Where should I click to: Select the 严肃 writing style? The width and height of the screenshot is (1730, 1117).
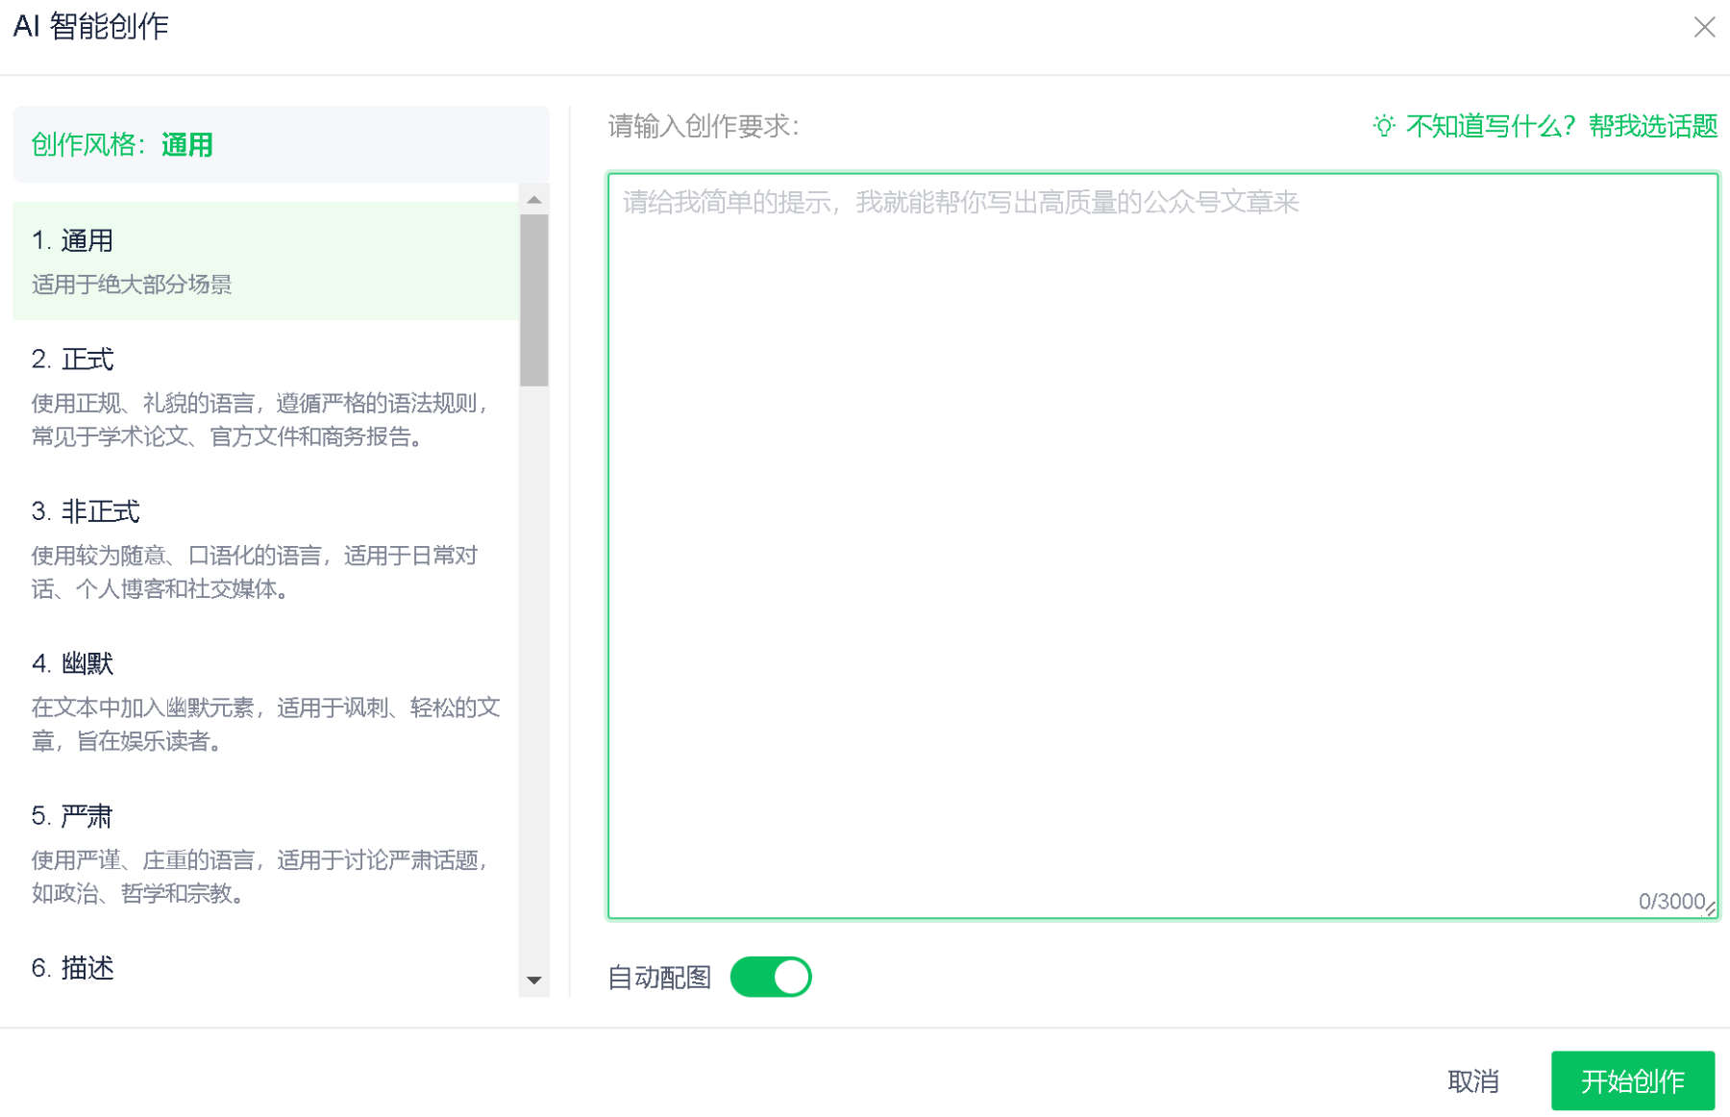pyautogui.click(x=265, y=853)
